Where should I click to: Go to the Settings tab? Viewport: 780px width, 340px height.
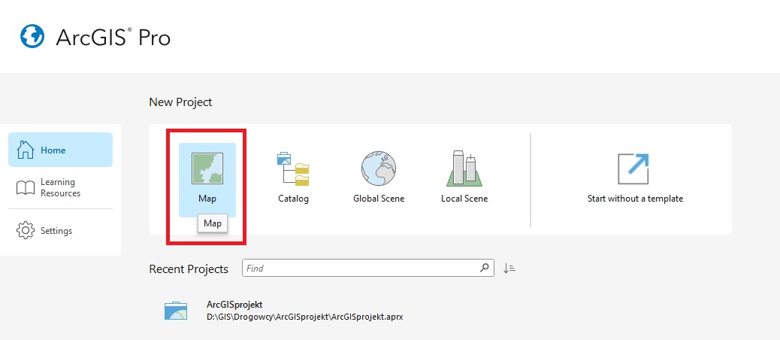pos(57,230)
